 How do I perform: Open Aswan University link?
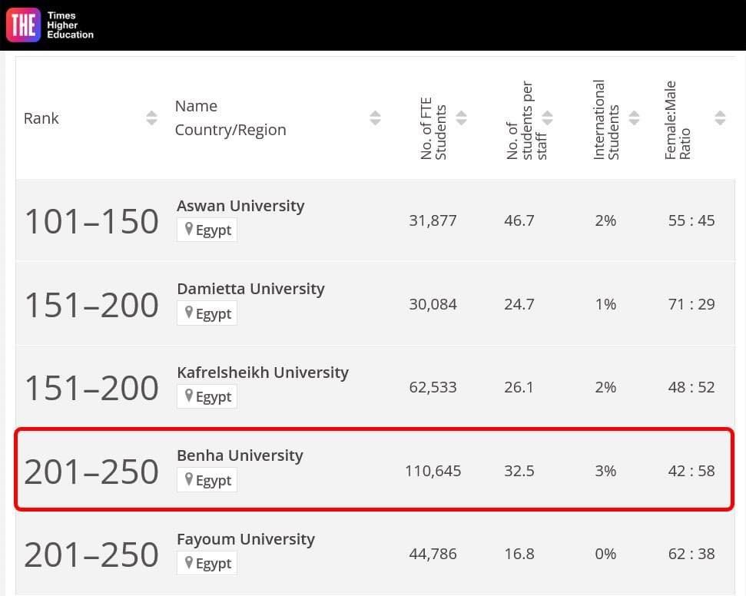pos(240,206)
